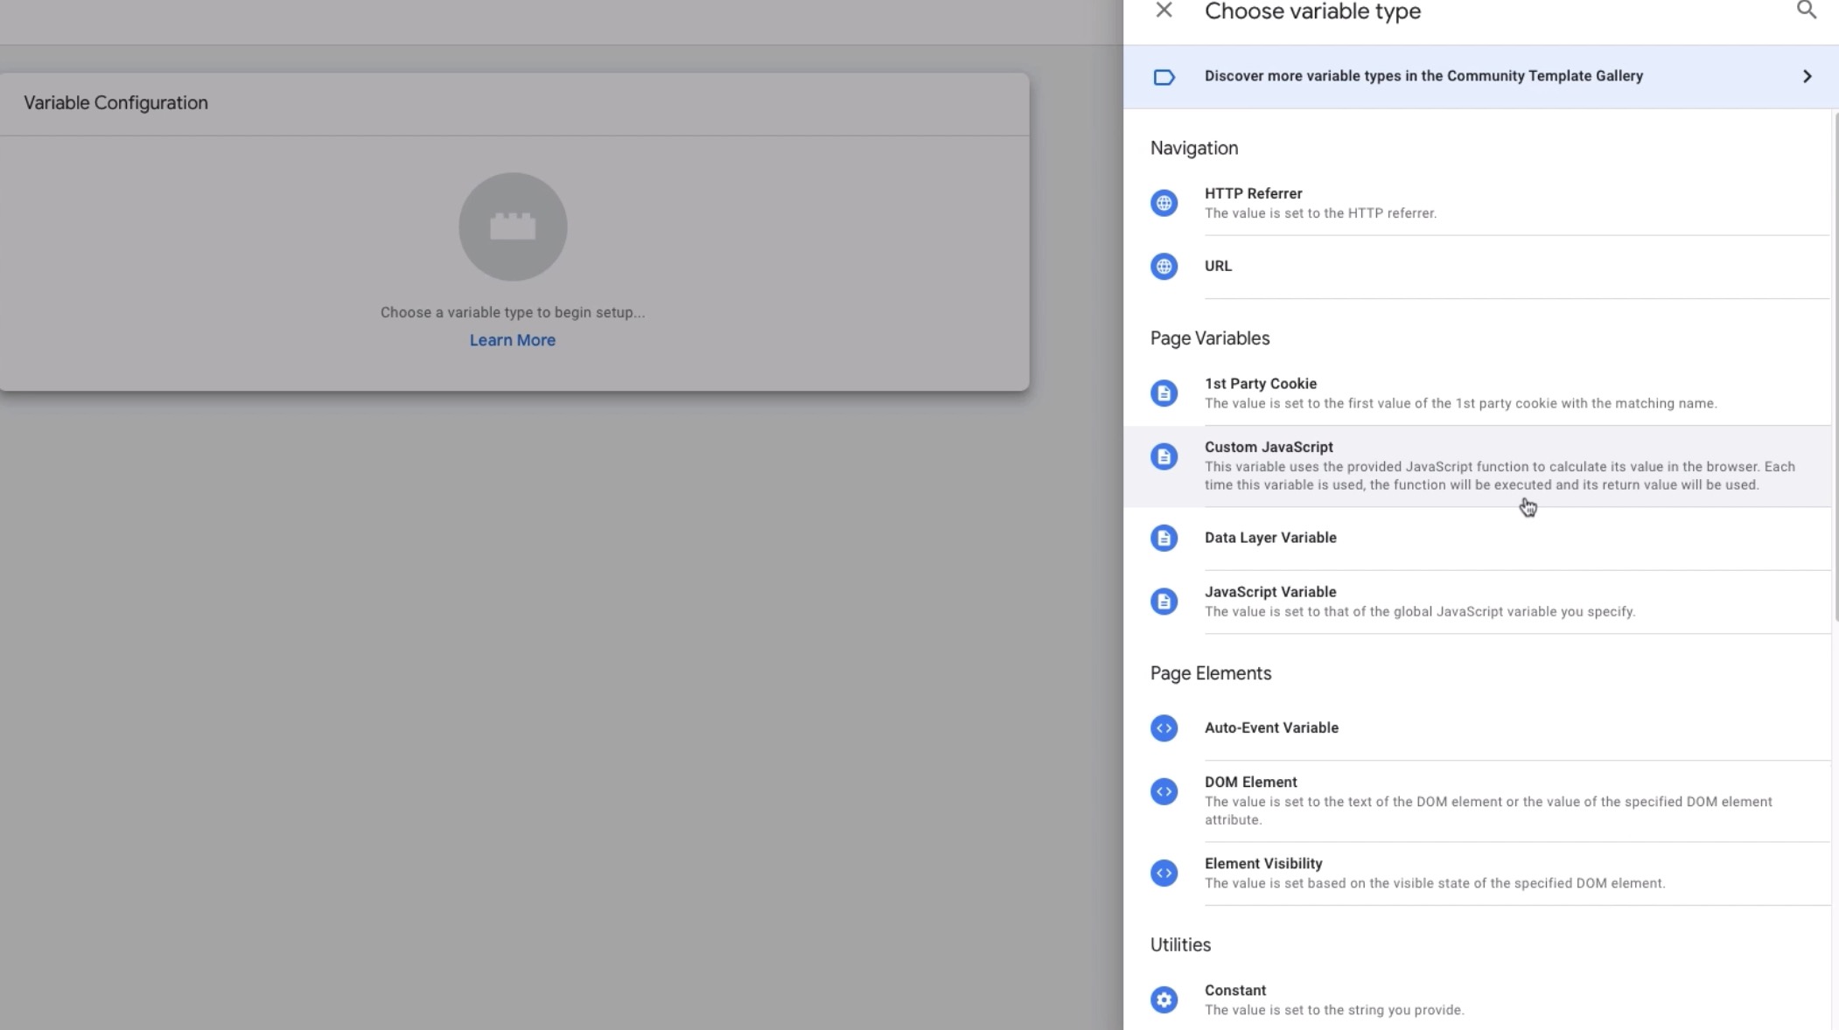Click the search magnifier icon
This screenshot has height=1030, width=1839.
pyautogui.click(x=1806, y=10)
